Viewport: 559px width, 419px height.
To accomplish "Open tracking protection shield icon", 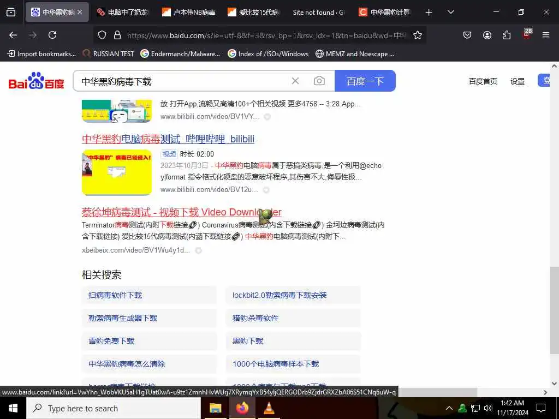I will 102,35.
